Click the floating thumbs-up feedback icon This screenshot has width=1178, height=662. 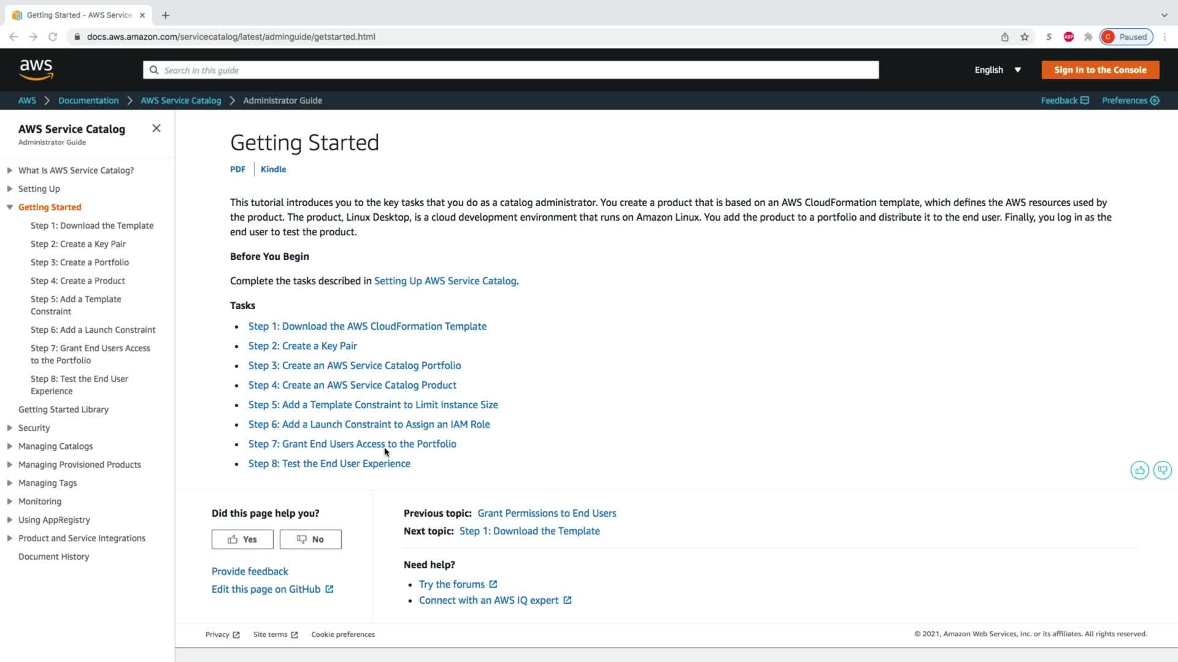point(1139,470)
